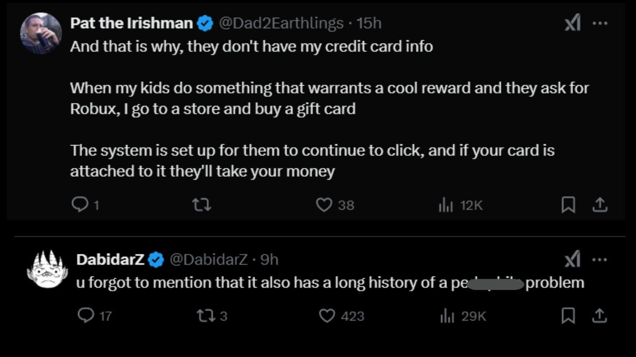Visit the @Dad2Earthlings handle link
The width and height of the screenshot is (636, 357).
(281, 23)
